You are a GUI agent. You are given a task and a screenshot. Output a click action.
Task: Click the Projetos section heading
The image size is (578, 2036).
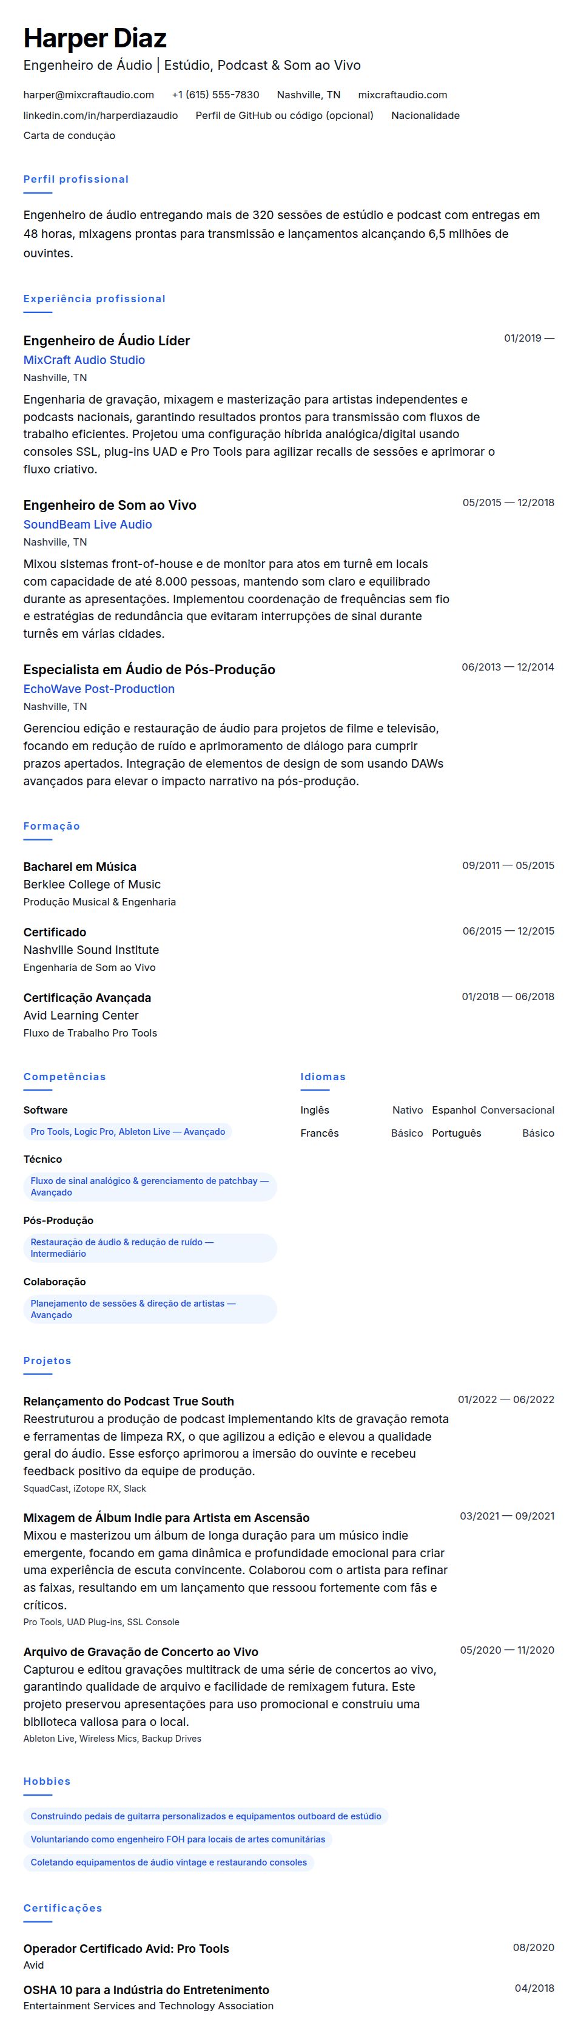coord(47,1360)
